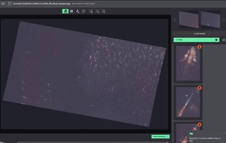
Task: Delete the second ship example thumbnail
Action: pyautogui.click(x=200, y=88)
